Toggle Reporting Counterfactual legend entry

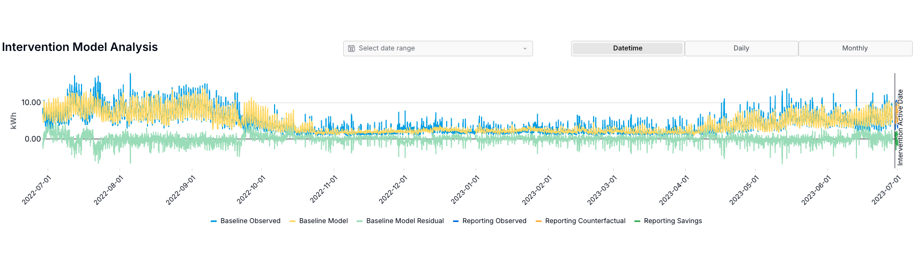point(585,221)
